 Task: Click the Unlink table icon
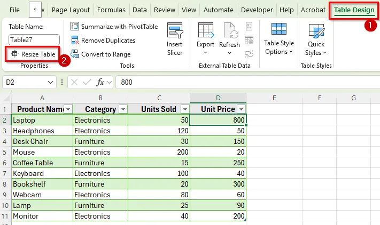pyautogui.click(x=249, y=54)
